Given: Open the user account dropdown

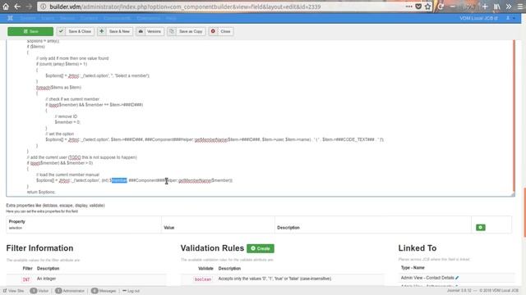Looking at the screenshot, I should tap(510, 18).
